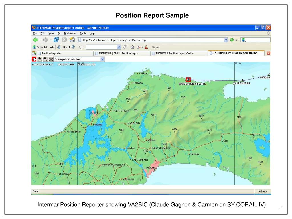Click the thumbs-down icon in StumbleUpon bar
This screenshot has height=219, width=292.
coord(74,47)
